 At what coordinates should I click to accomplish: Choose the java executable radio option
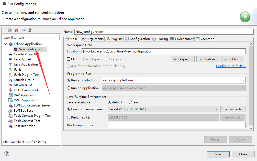pos(130,102)
